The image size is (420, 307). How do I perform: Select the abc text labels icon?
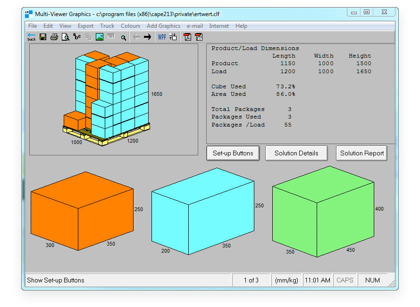[x=77, y=37]
